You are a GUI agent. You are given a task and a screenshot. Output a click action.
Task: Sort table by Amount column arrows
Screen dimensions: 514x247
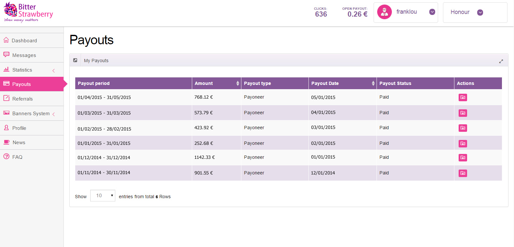coord(238,83)
